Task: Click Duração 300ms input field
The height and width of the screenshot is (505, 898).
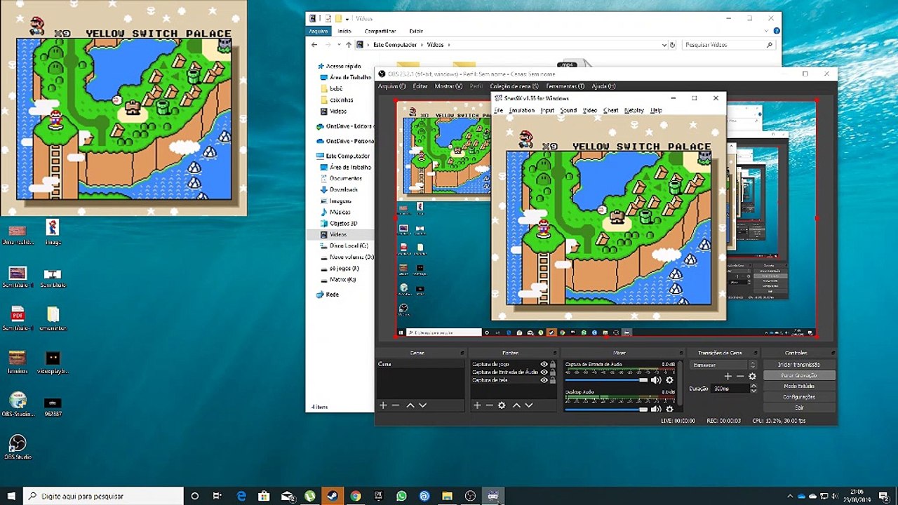Action: tap(730, 389)
